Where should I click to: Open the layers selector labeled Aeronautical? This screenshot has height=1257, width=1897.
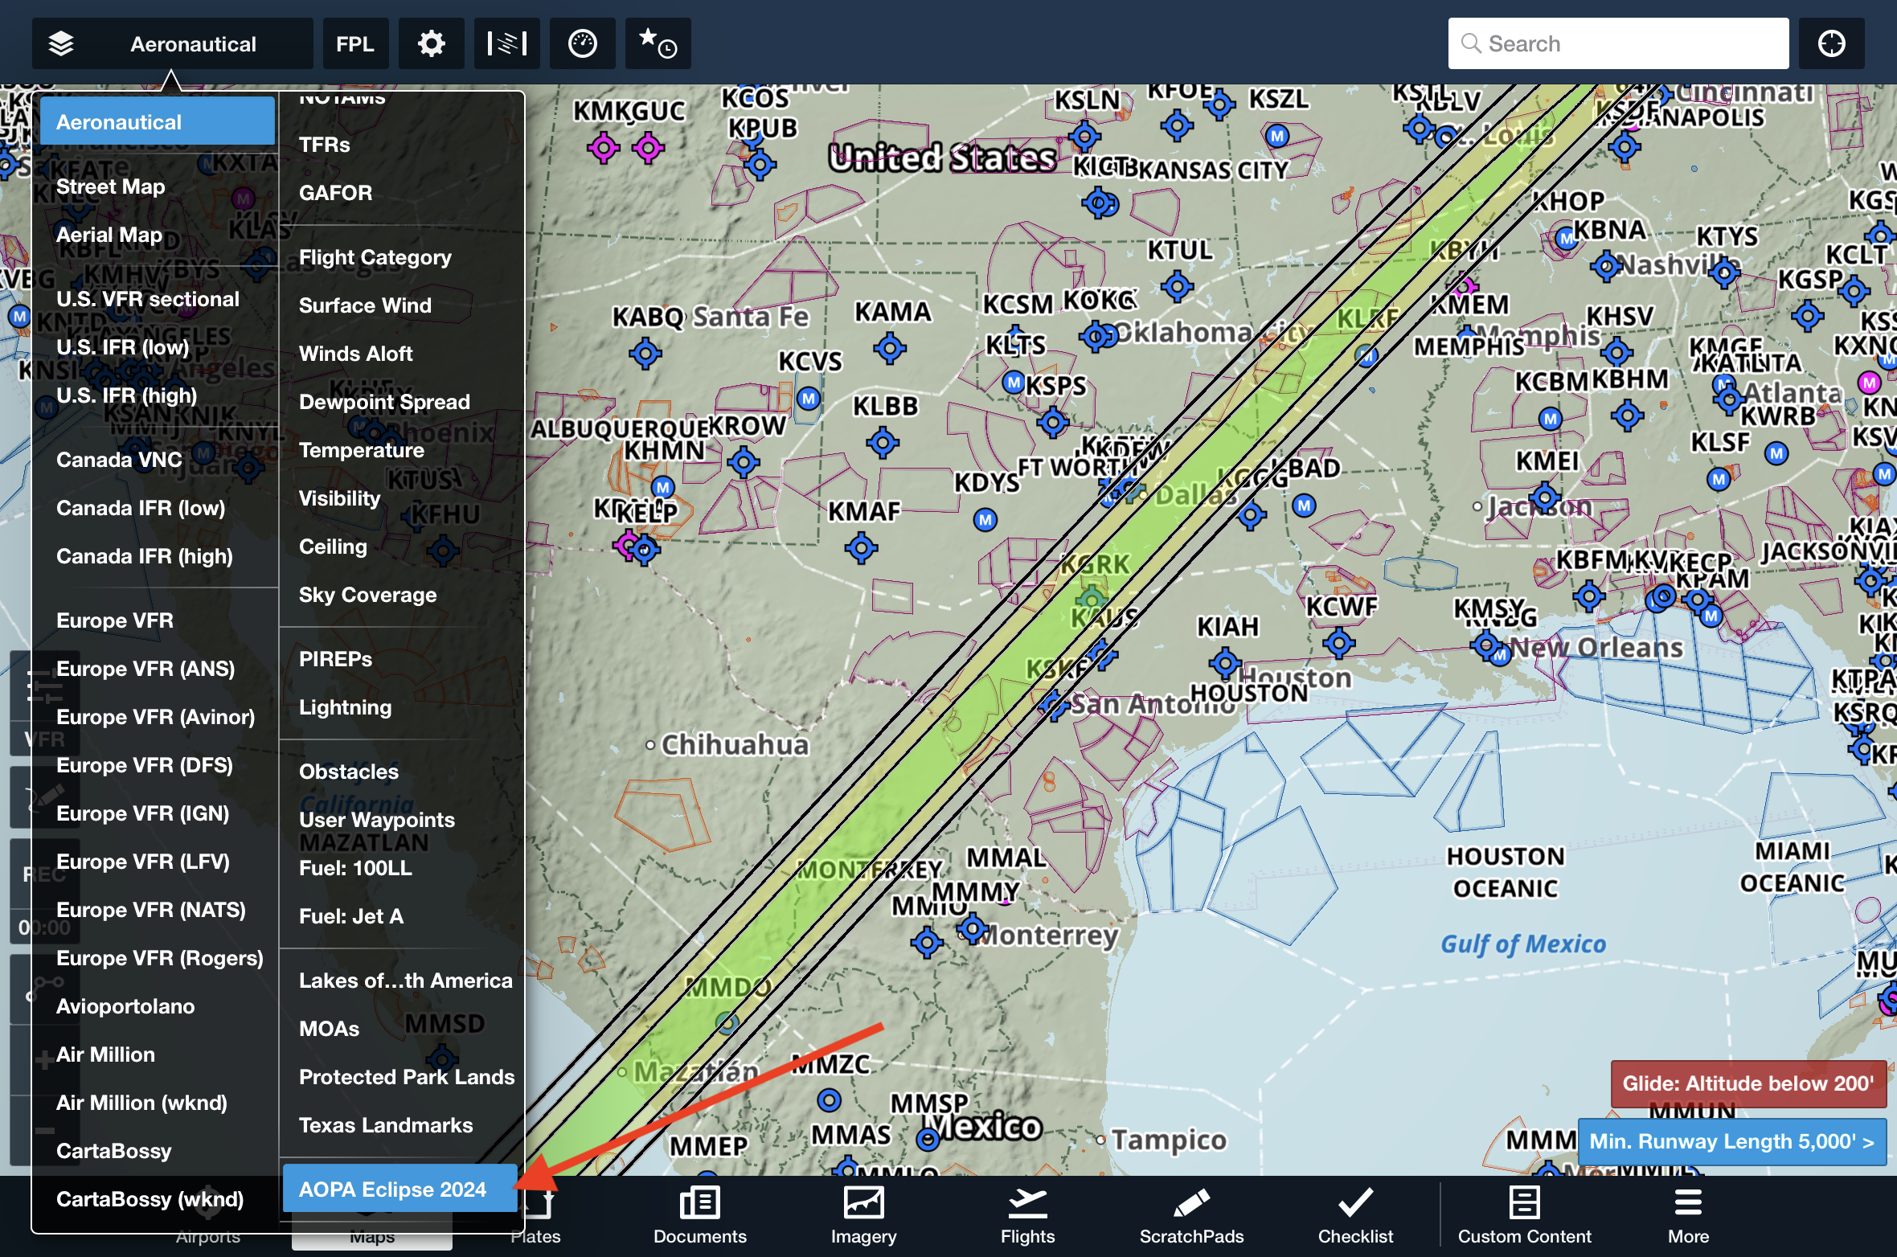pos(172,43)
